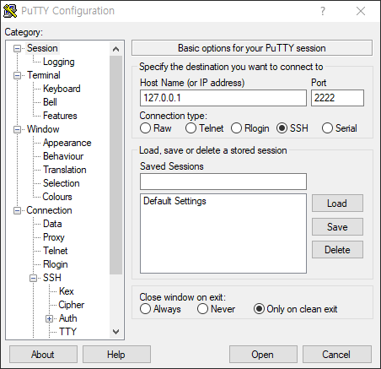The height and width of the screenshot is (369, 381).
Task: Open the Rlogin category in the tree
Action: [56, 264]
